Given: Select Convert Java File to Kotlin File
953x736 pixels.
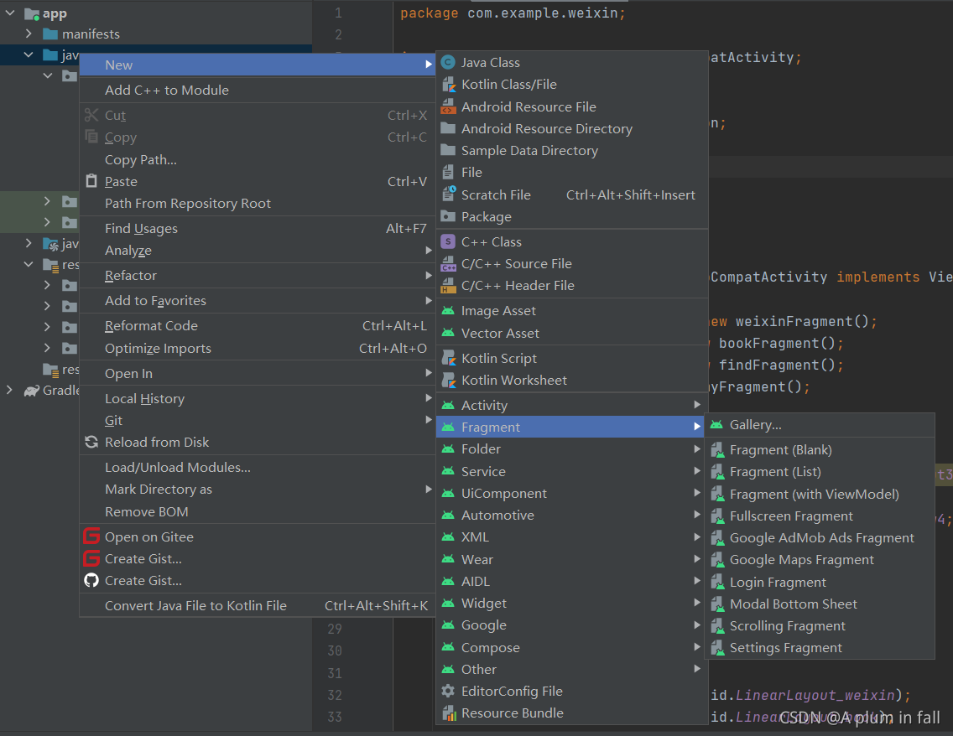Looking at the screenshot, I should coord(257,605).
